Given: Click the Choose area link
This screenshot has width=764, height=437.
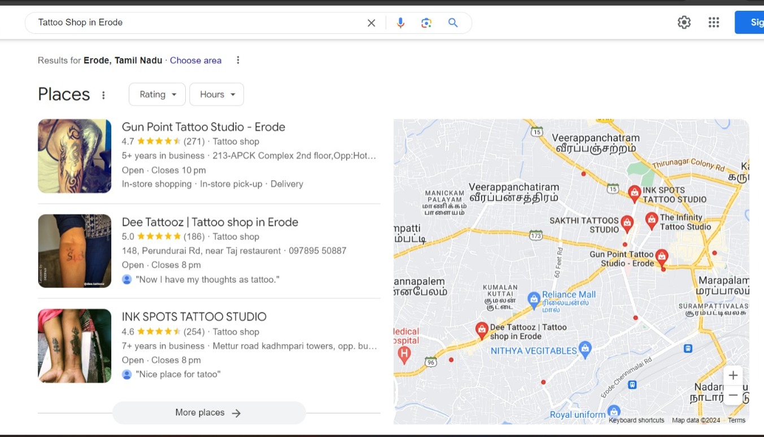Looking at the screenshot, I should tap(195, 60).
